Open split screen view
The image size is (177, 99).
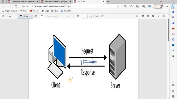coord(125,6)
